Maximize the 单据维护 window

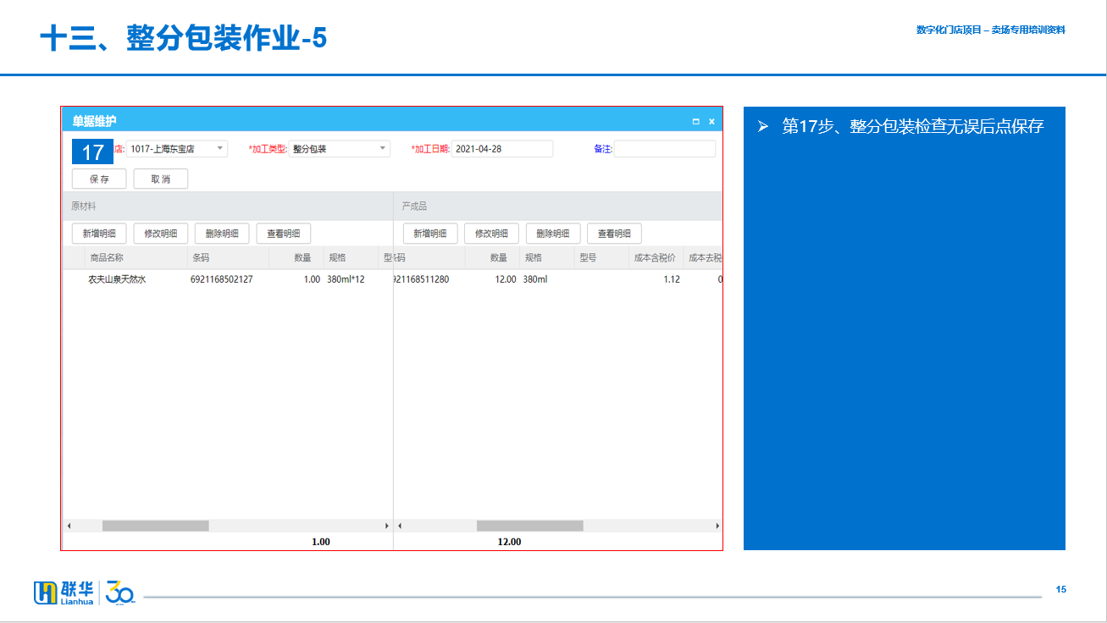point(696,122)
